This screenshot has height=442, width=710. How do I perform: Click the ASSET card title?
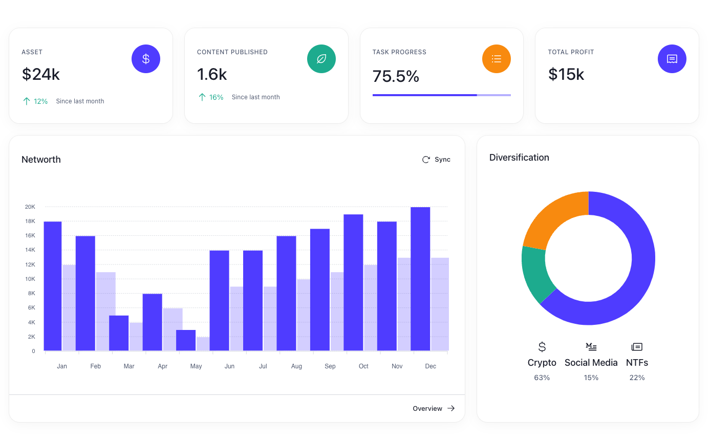[32, 52]
